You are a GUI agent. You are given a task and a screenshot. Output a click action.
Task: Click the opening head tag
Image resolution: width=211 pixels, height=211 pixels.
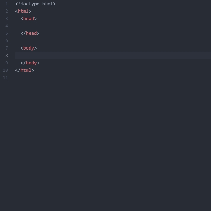click(29, 19)
